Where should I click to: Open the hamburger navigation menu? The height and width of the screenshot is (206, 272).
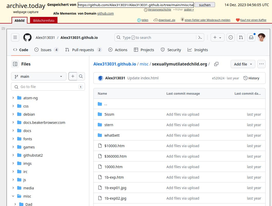tap(15, 37)
